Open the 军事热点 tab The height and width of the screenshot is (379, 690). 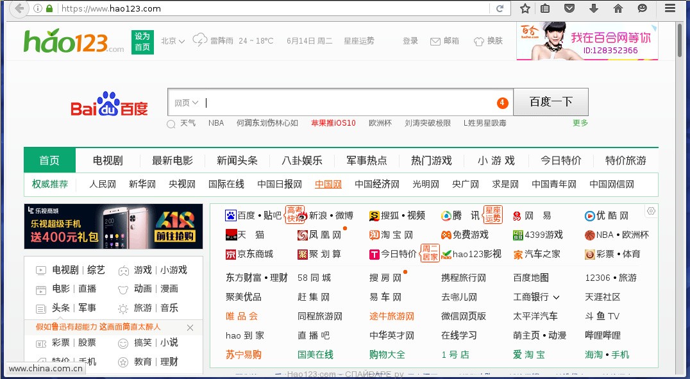(x=367, y=161)
